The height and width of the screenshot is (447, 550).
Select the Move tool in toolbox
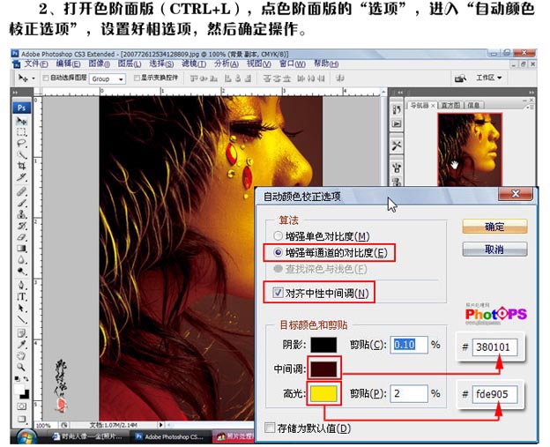(21, 121)
